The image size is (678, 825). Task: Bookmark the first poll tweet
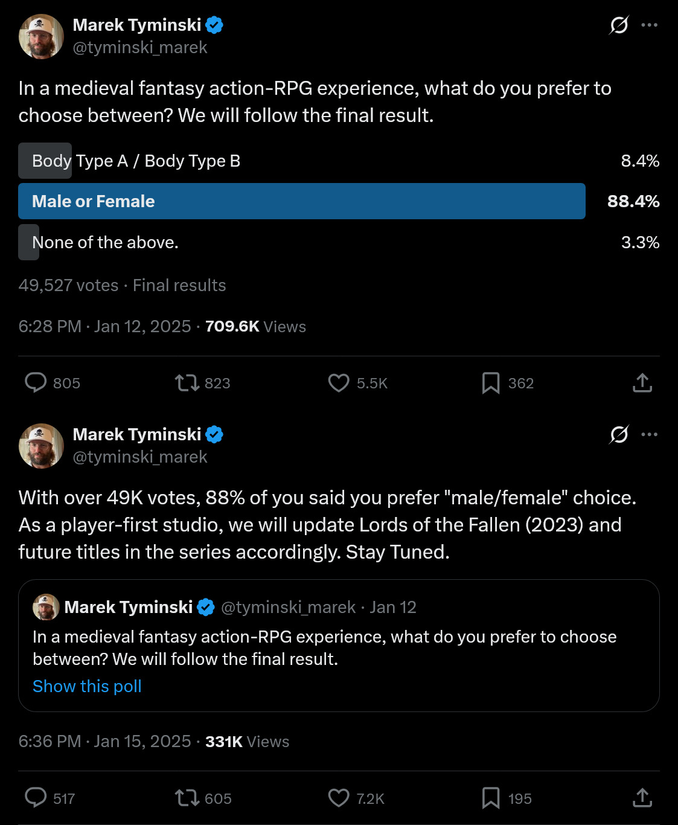[491, 383]
